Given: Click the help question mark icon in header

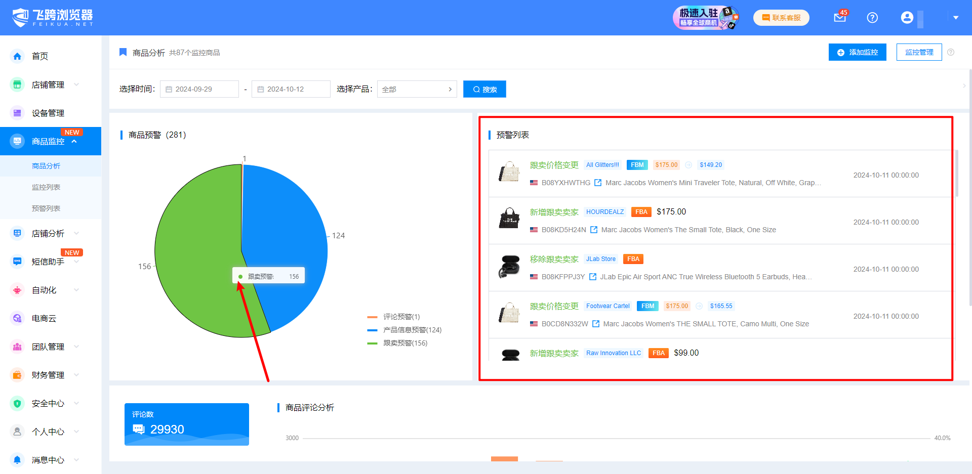Looking at the screenshot, I should [x=872, y=18].
